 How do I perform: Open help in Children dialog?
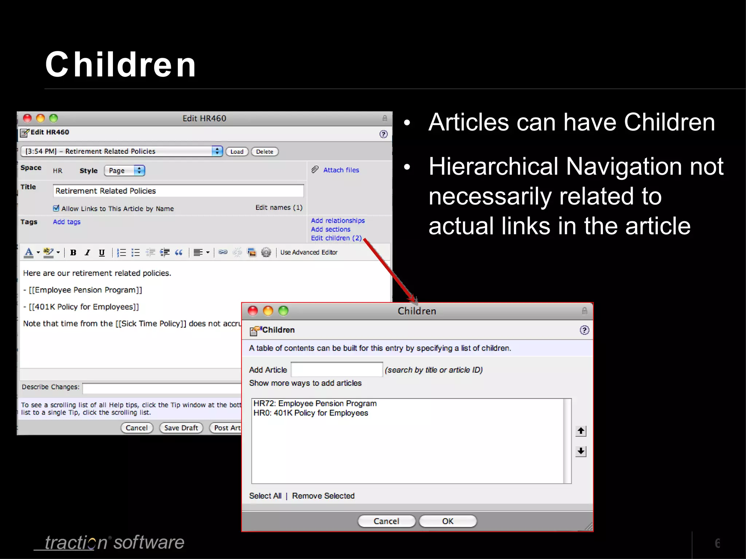pyautogui.click(x=584, y=330)
